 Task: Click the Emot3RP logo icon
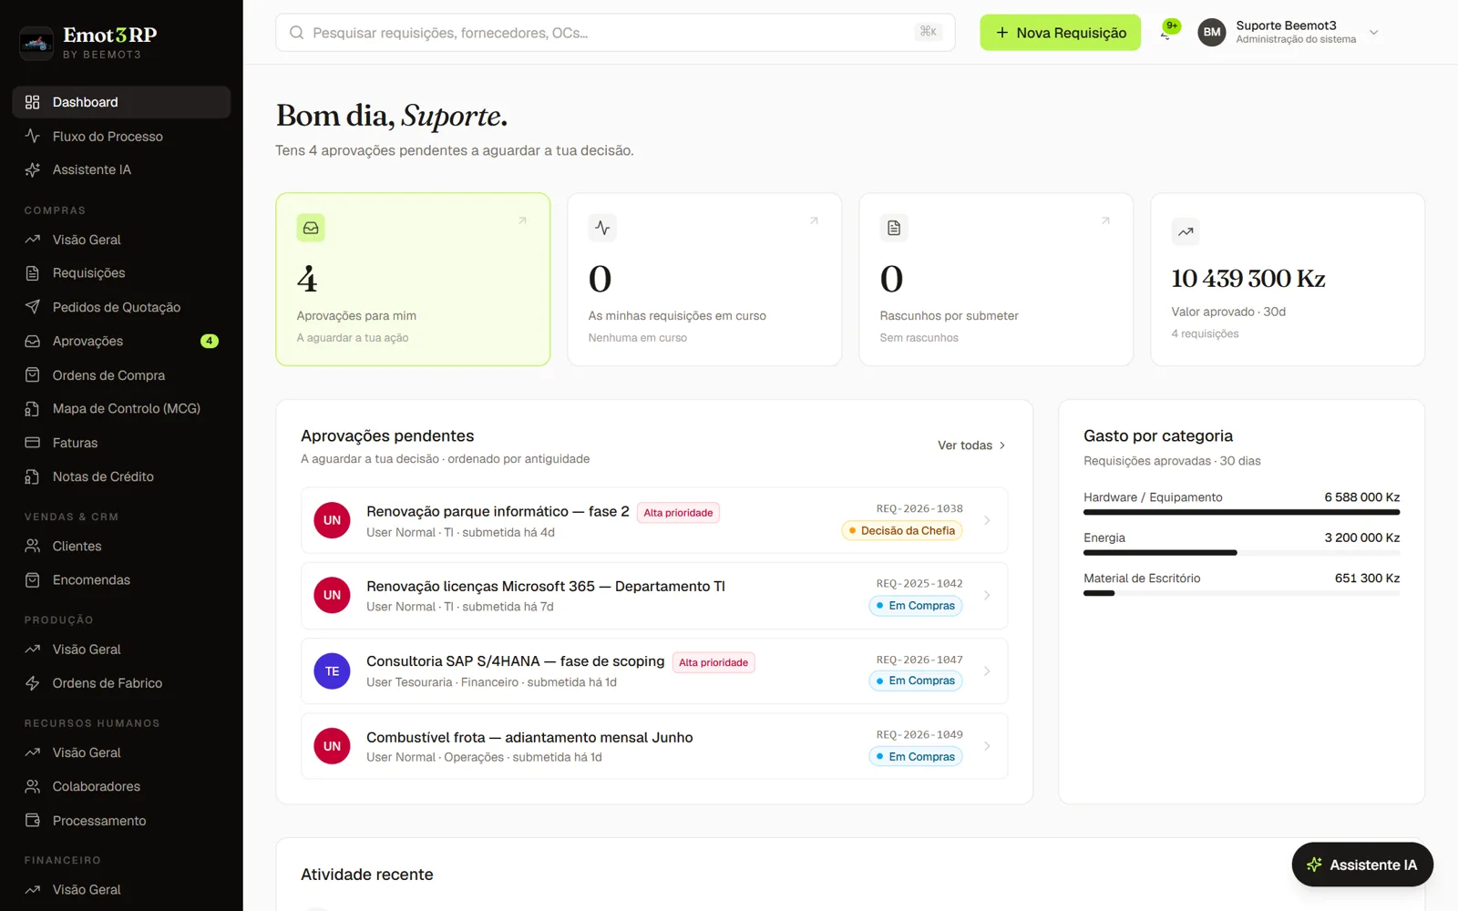pyautogui.click(x=36, y=43)
